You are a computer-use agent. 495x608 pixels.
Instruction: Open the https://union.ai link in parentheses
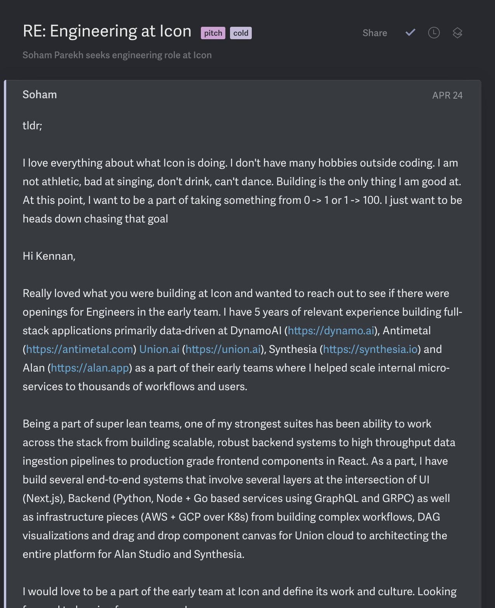223,349
